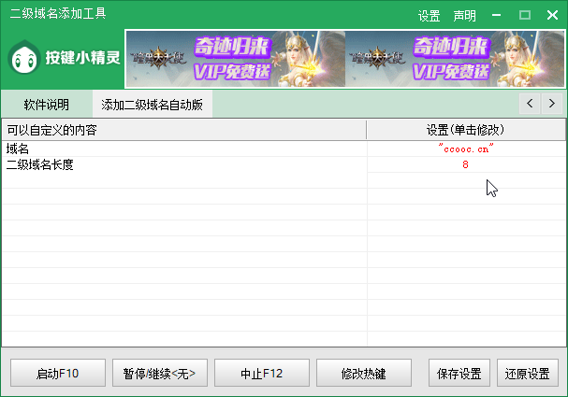Open the right 奇迹归来 banner ad
568x397 pixels.
pos(455,58)
